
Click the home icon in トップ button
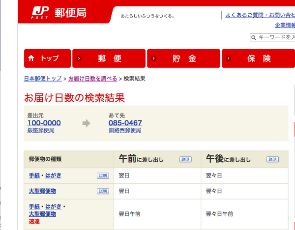click(32, 58)
